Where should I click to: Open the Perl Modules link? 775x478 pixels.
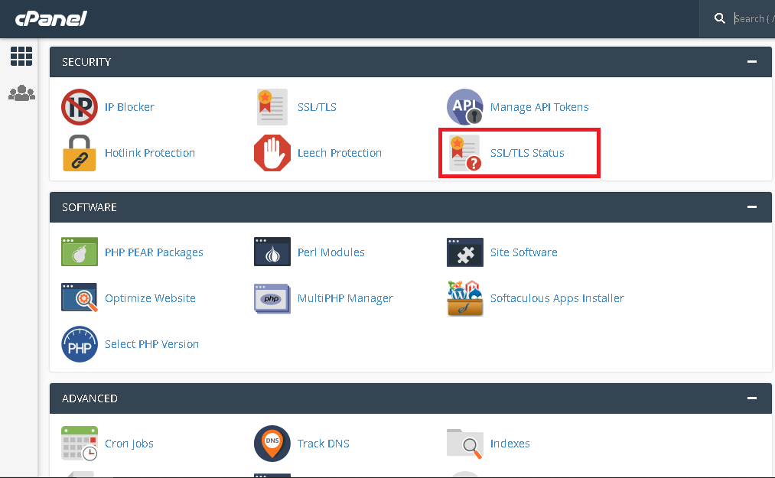[x=331, y=252]
